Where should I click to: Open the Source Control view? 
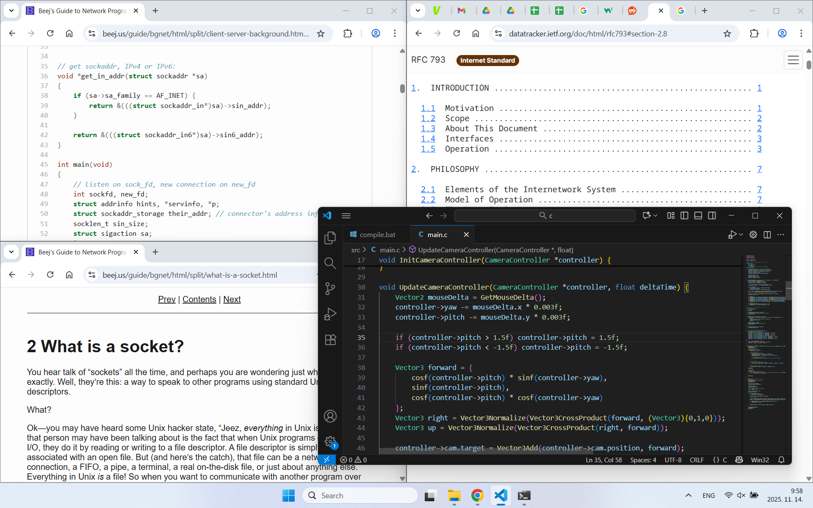click(x=330, y=289)
